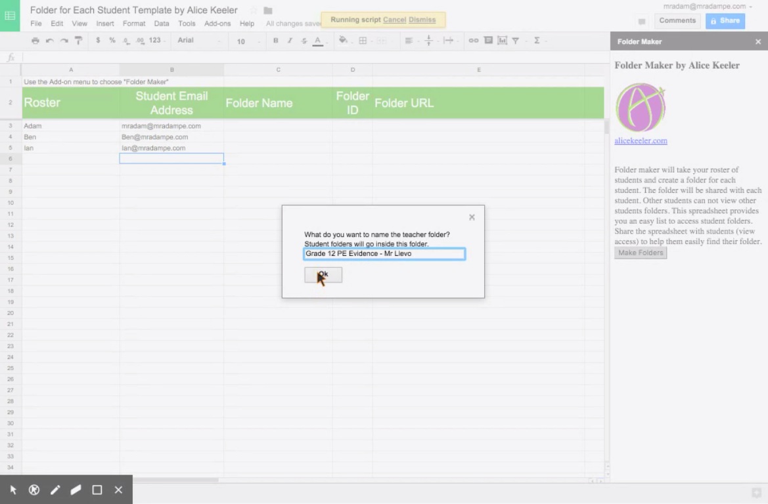Select the pencil annotation tool
Viewport: 768px width, 504px height.
point(55,490)
